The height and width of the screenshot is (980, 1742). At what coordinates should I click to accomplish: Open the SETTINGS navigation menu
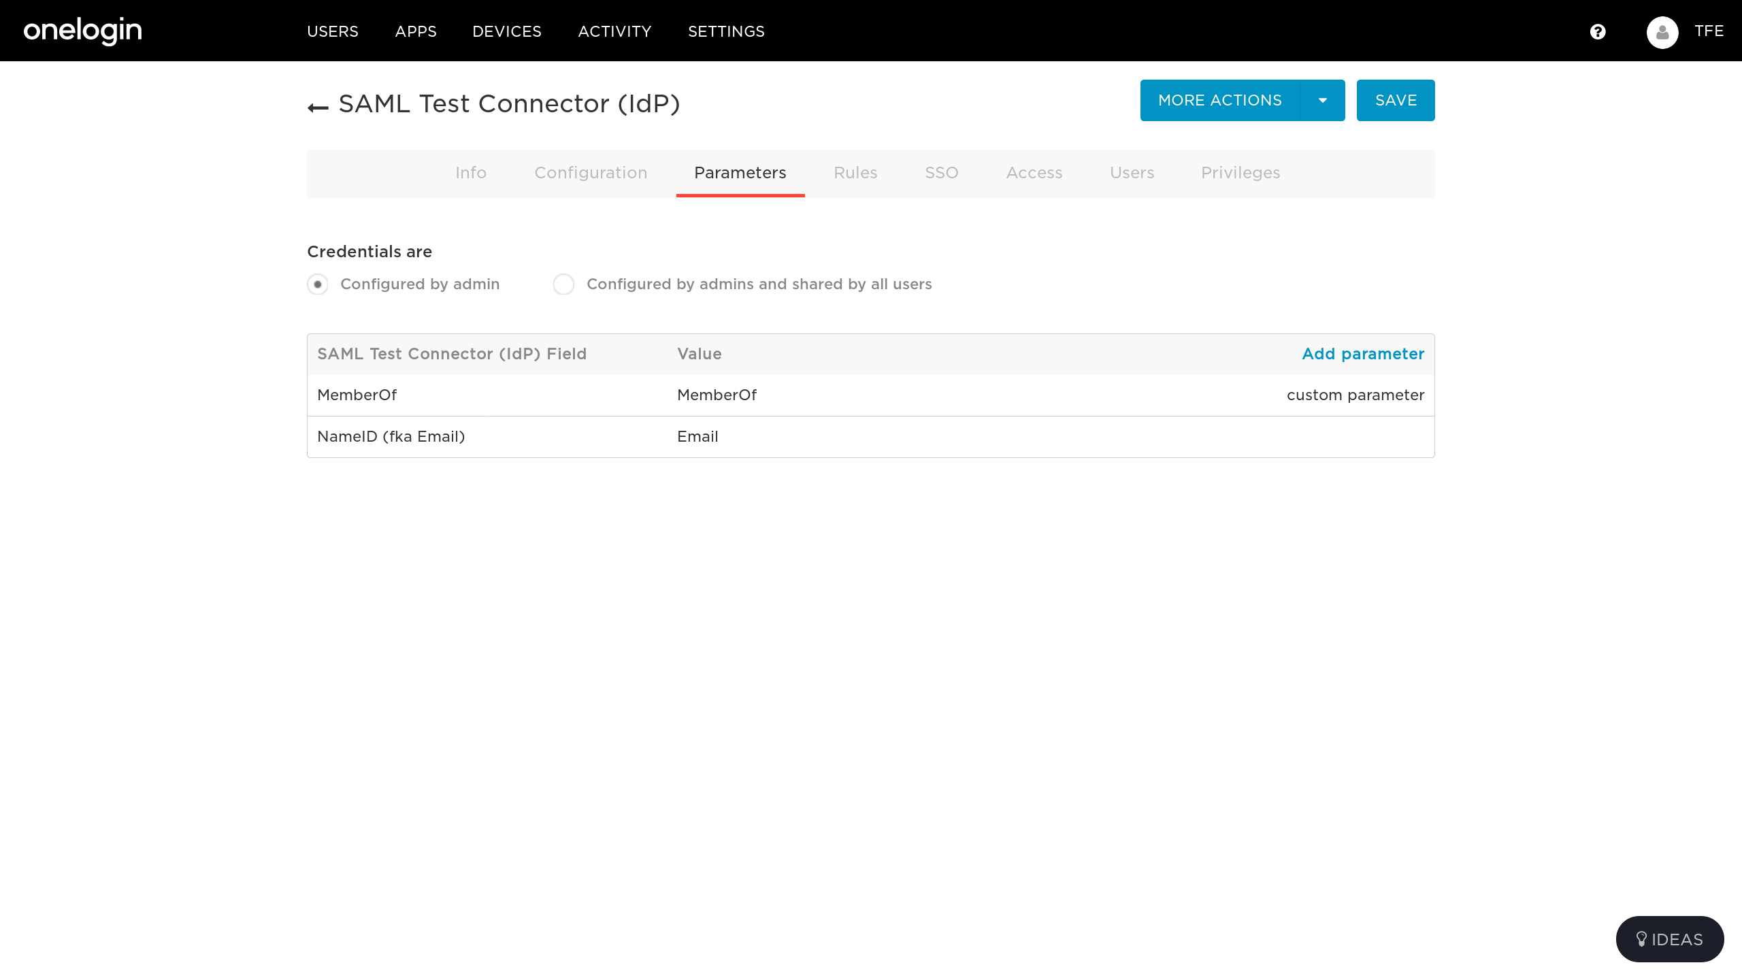[726, 31]
